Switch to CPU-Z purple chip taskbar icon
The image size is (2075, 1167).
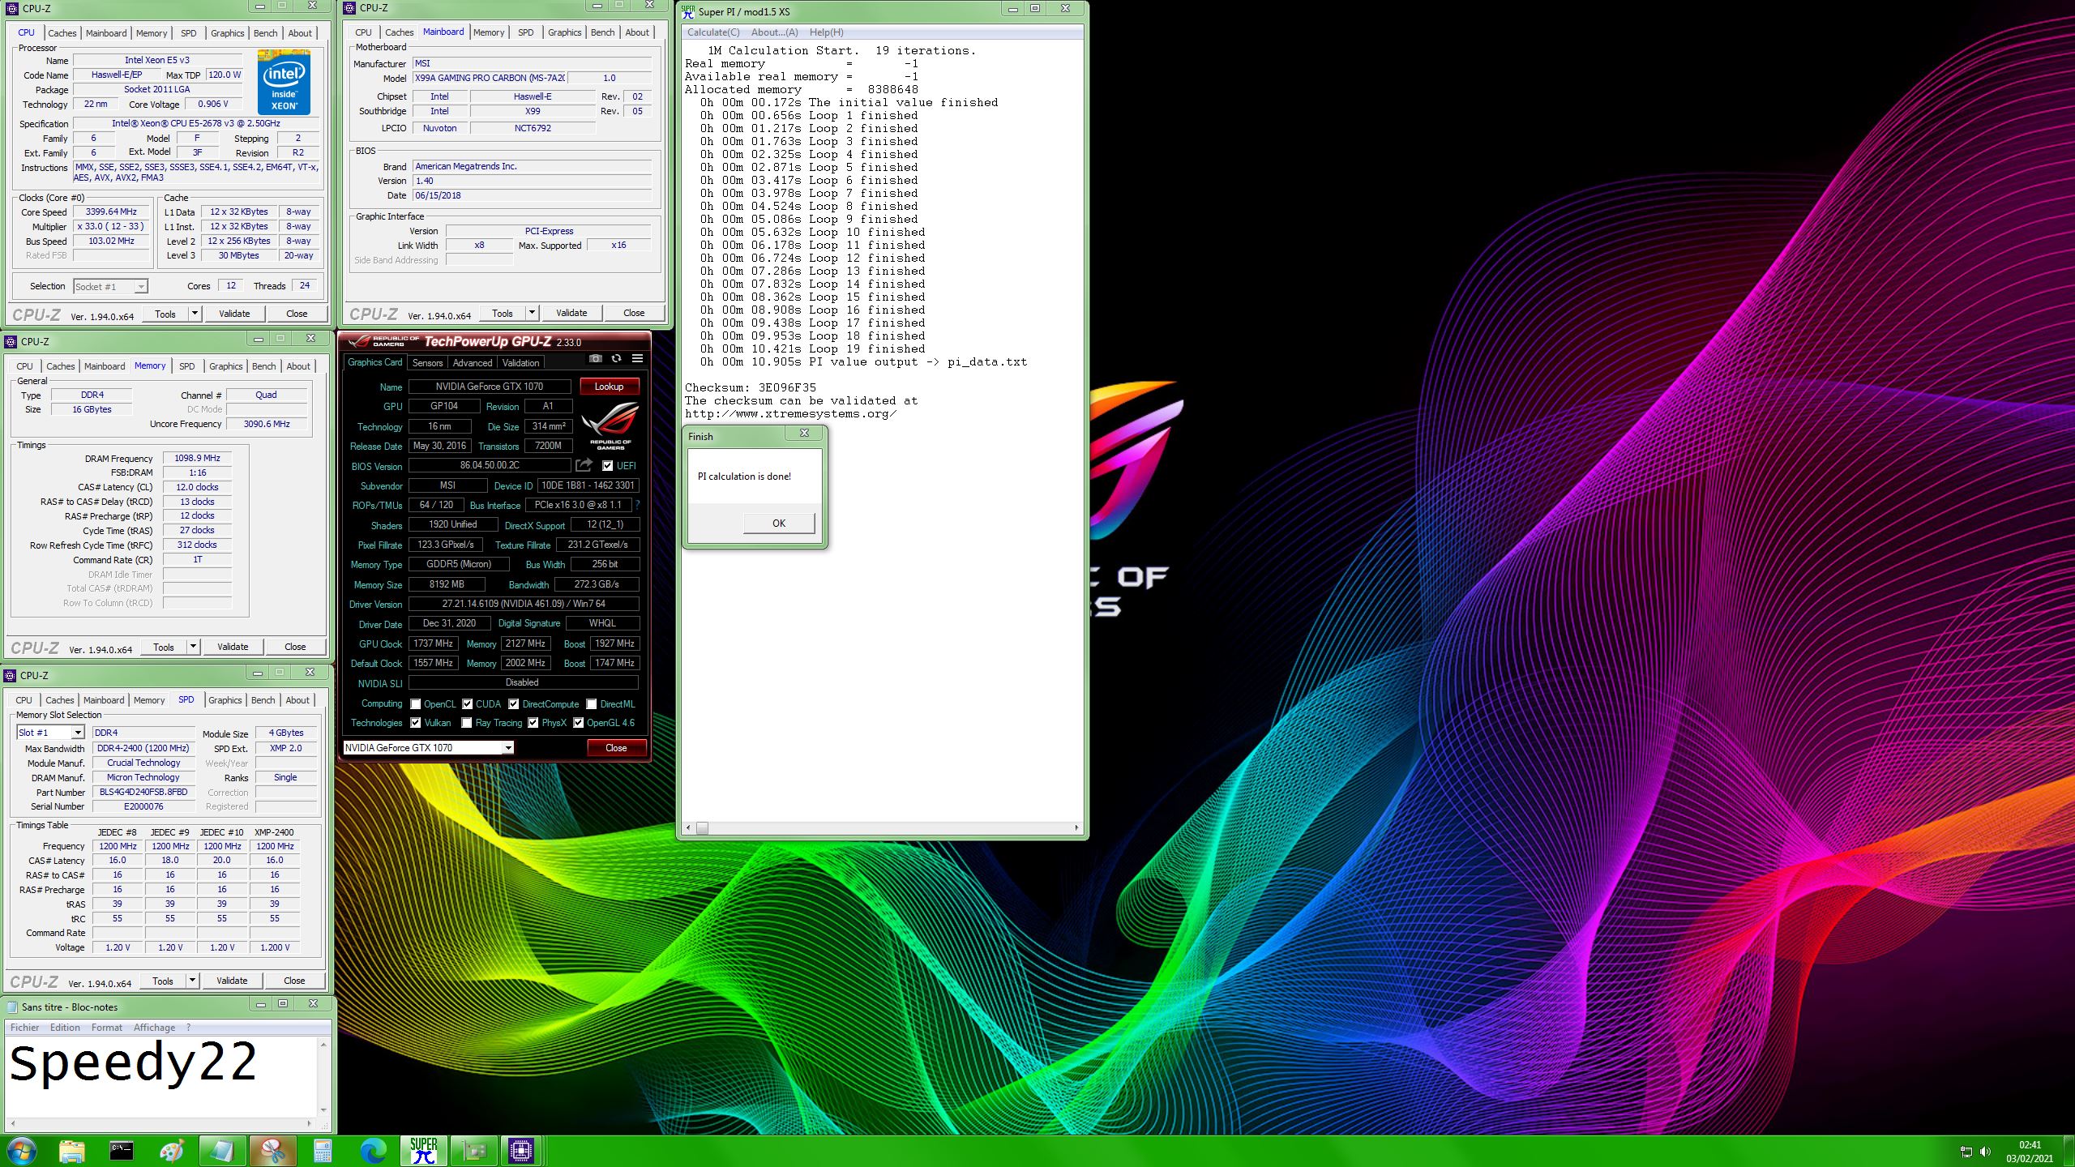(521, 1151)
